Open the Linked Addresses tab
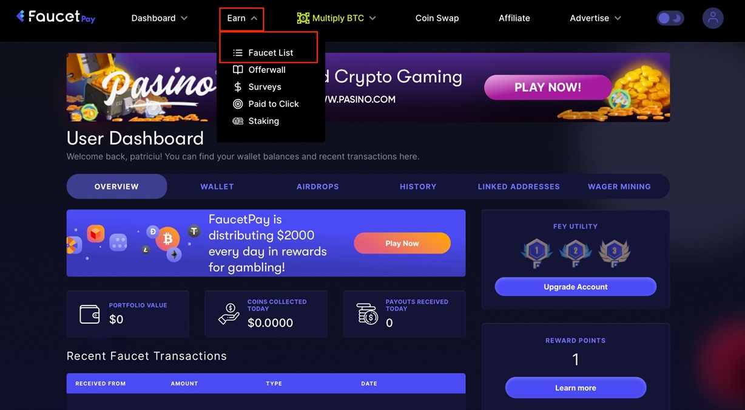Screen dimensions: 745x410 [x=519, y=186]
